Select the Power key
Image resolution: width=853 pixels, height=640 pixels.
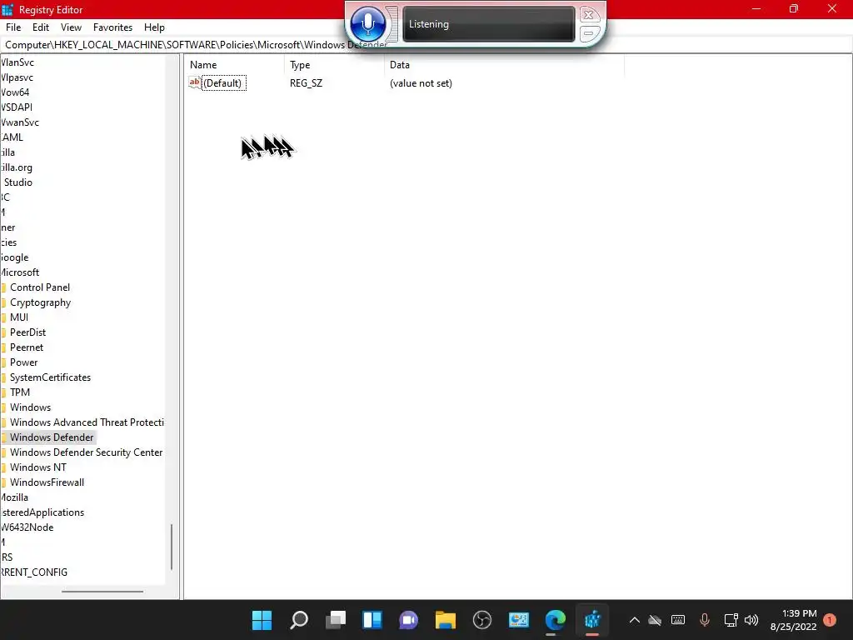(x=23, y=362)
